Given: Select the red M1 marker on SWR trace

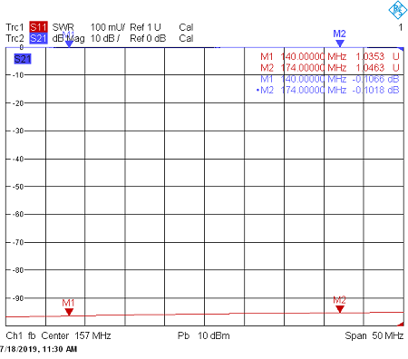Looking at the screenshot, I should tap(69, 312).
